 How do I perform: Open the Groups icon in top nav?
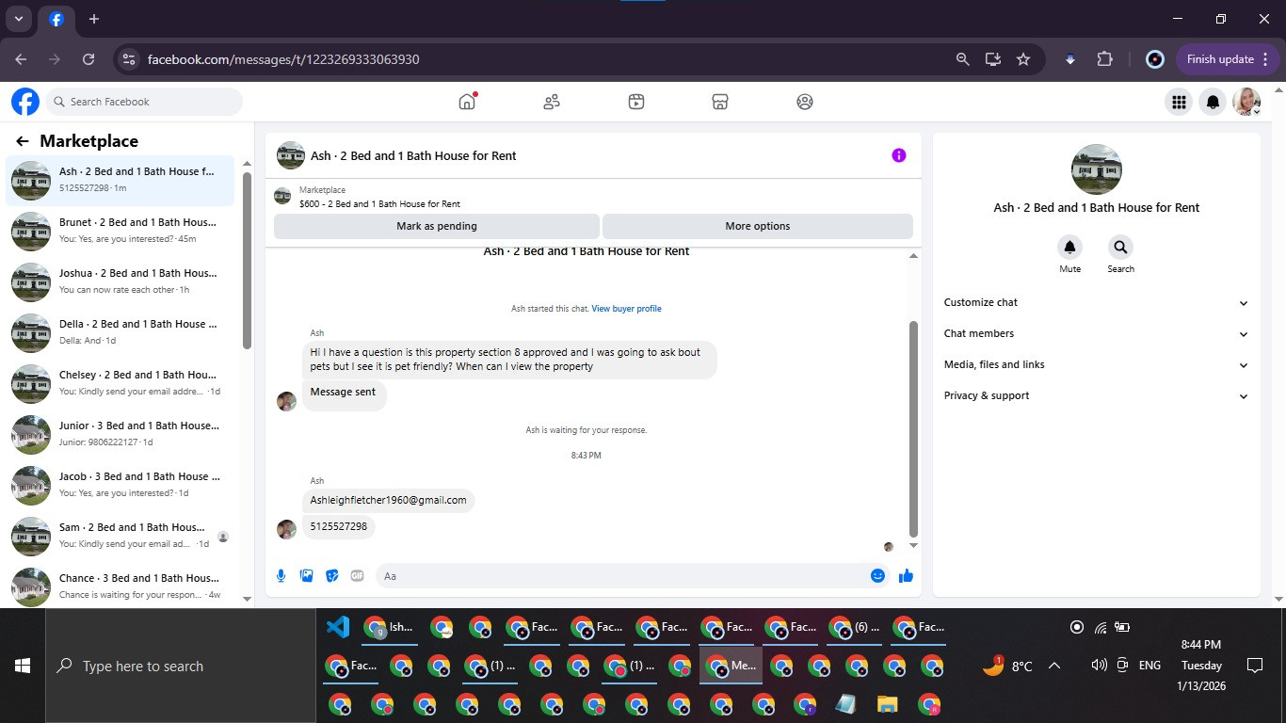click(x=805, y=102)
